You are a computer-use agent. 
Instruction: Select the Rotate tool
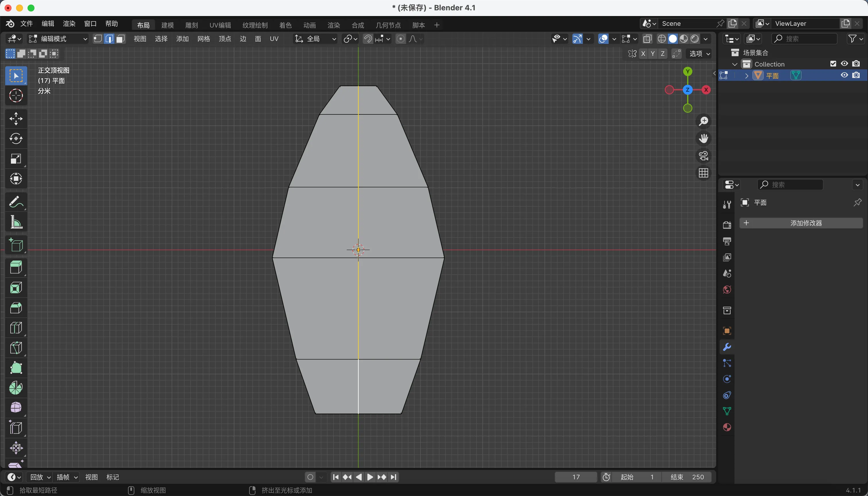16,138
